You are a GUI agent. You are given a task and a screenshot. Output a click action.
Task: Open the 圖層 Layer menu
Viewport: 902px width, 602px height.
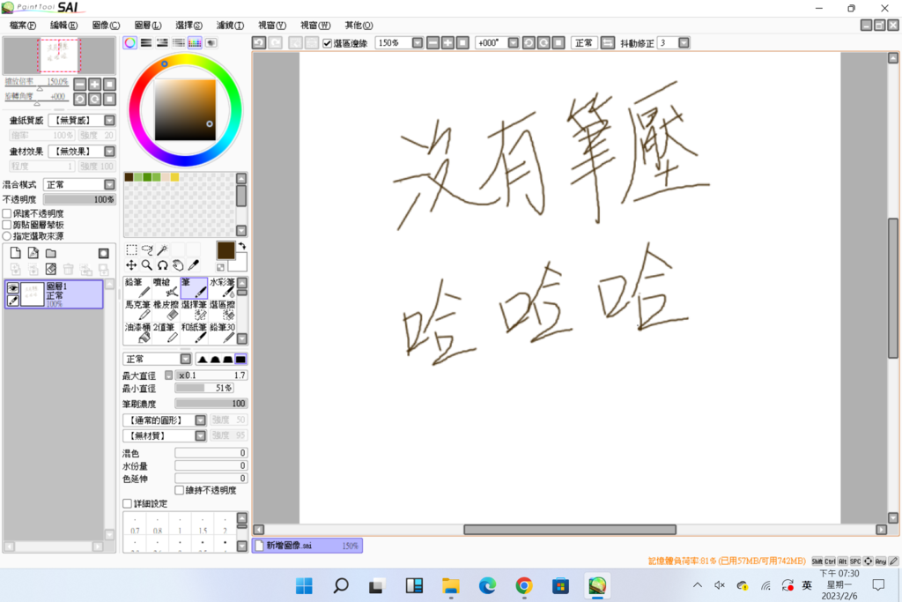point(148,26)
